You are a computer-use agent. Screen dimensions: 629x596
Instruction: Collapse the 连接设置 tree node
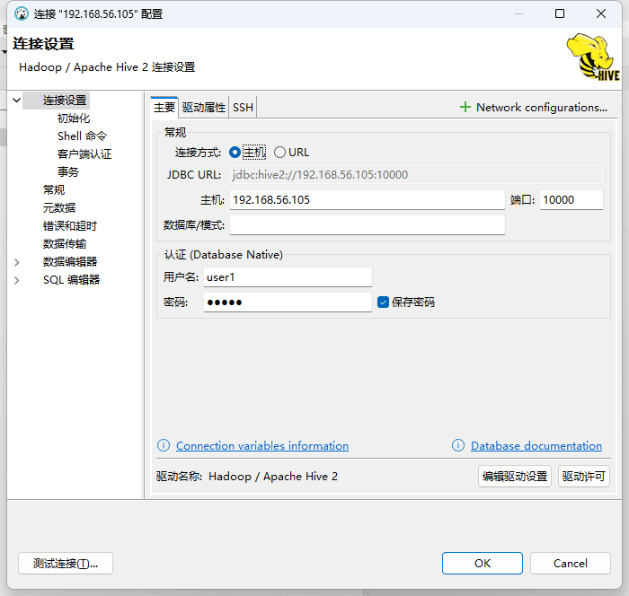point(16,100)
